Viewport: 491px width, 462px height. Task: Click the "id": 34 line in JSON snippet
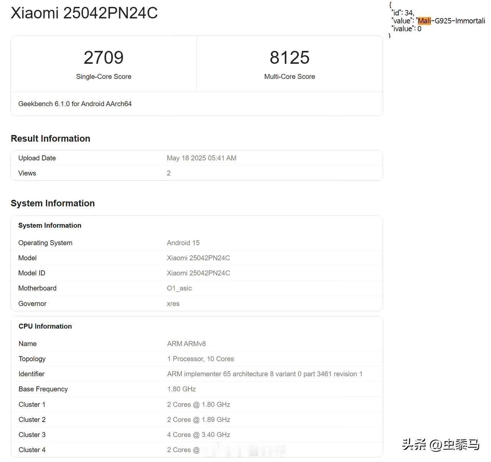(403, 13)
